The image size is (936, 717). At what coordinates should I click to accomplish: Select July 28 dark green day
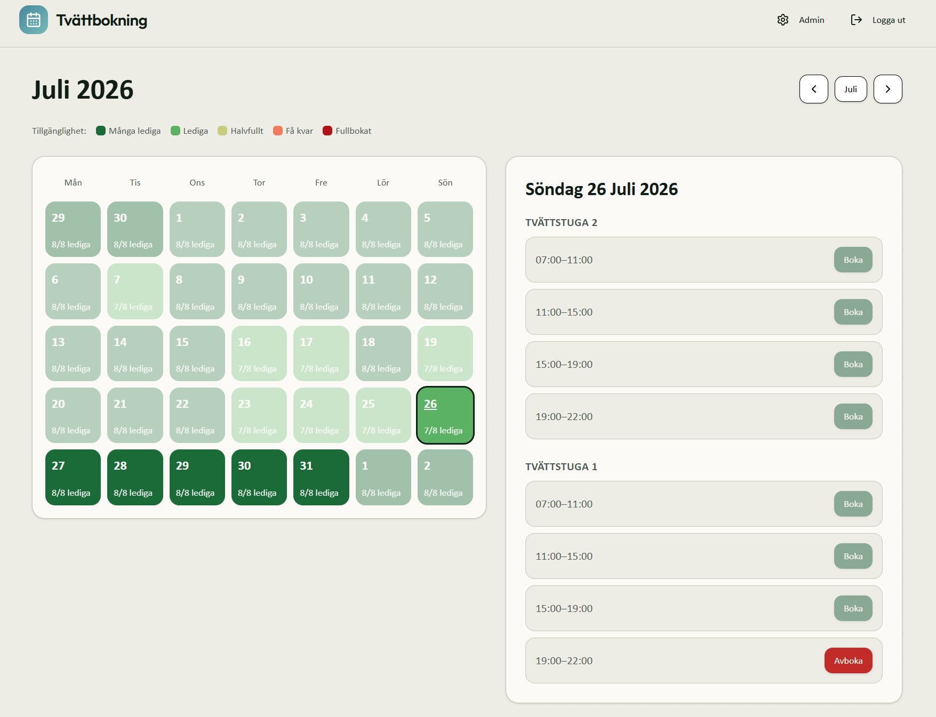click(x=135, y=477)
